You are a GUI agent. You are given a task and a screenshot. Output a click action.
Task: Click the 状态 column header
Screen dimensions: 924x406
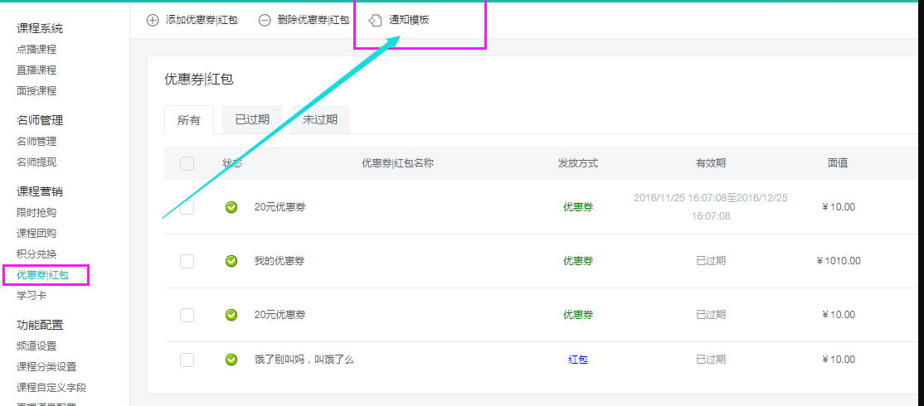pyautogui.click(x=232, y=163)
